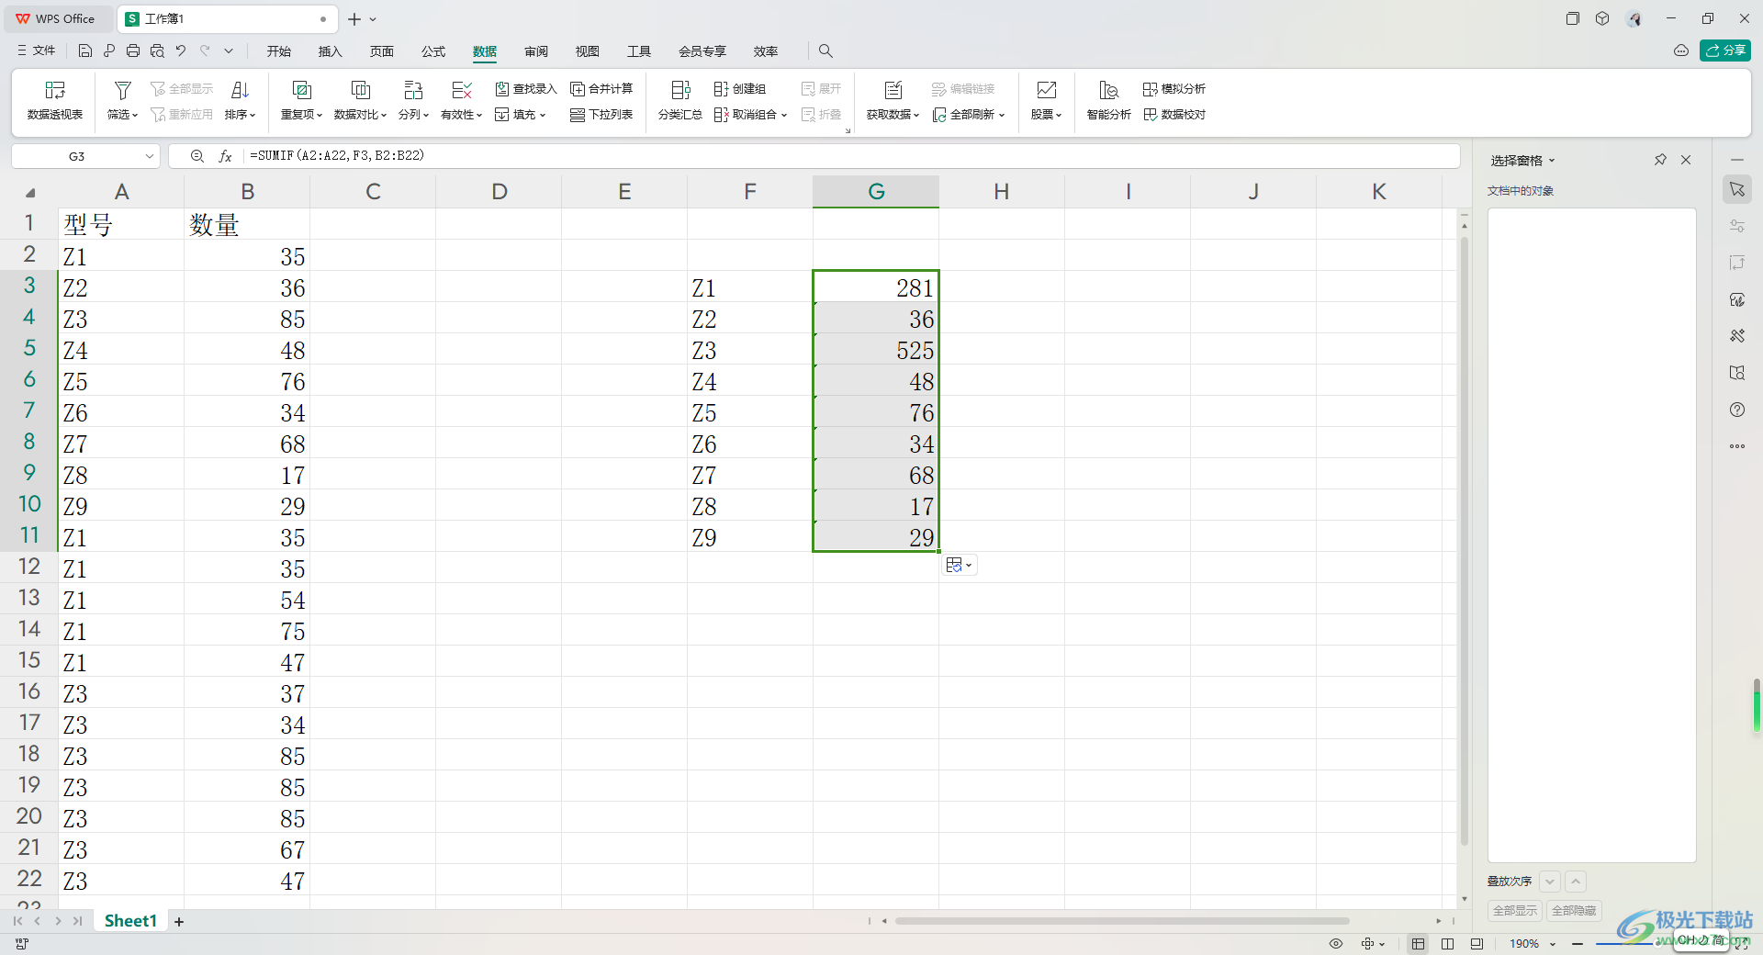The width and height of the screenshot is (1763, 955).
Task: Click the Text to Columns (分列) icon
Action: (x=413, y=90)
